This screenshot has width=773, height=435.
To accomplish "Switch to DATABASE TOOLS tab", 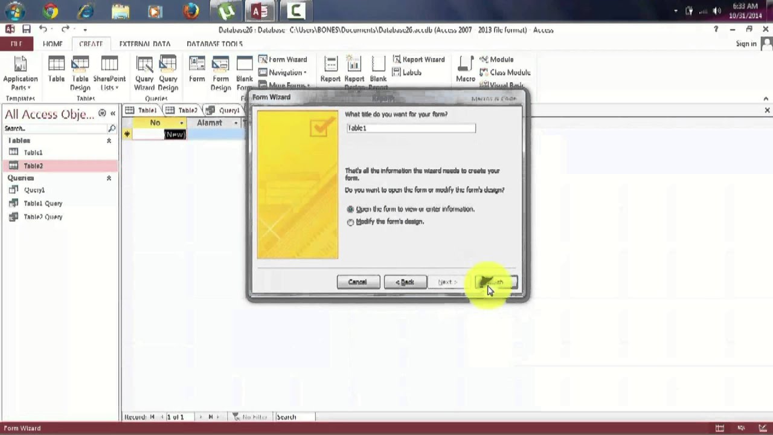I will pos(214,44).
